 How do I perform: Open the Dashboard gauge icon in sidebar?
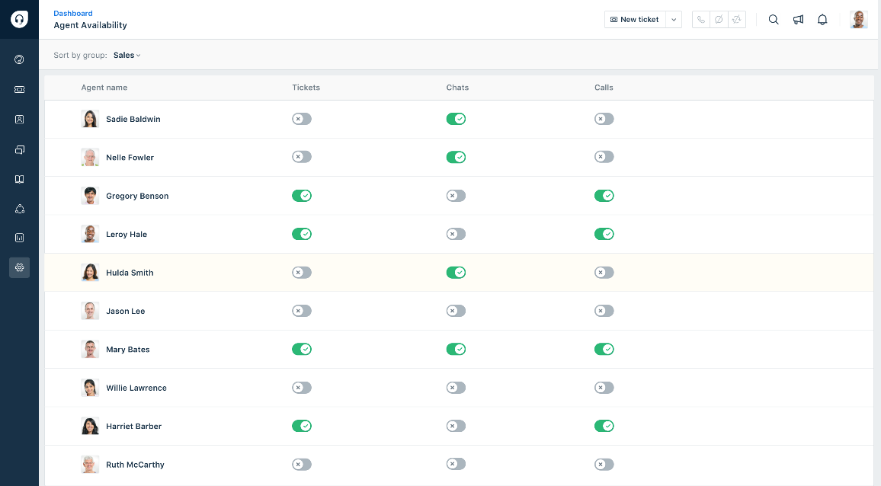(19, 59)
